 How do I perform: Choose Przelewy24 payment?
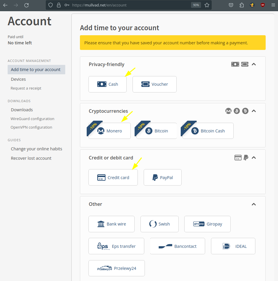(117, 268)
